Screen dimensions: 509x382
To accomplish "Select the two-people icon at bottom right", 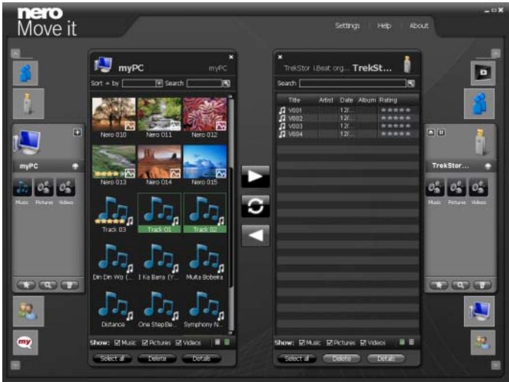I will coord(483,342).
